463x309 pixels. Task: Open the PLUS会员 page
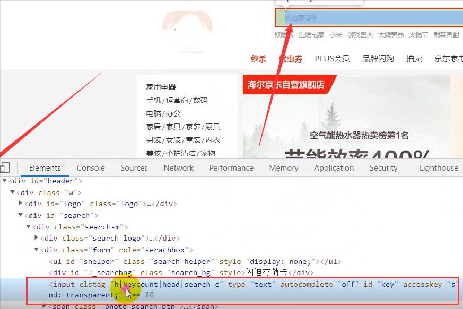click(x=332, y=59)
